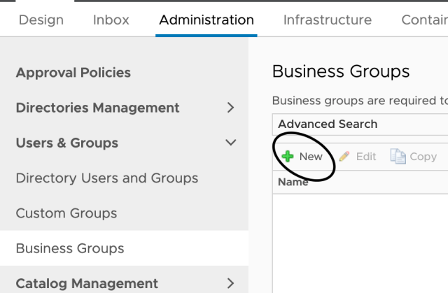Open Approval Policies in sidebar
Viewport: 448px width, 293px height.
[x=73, y=73]
